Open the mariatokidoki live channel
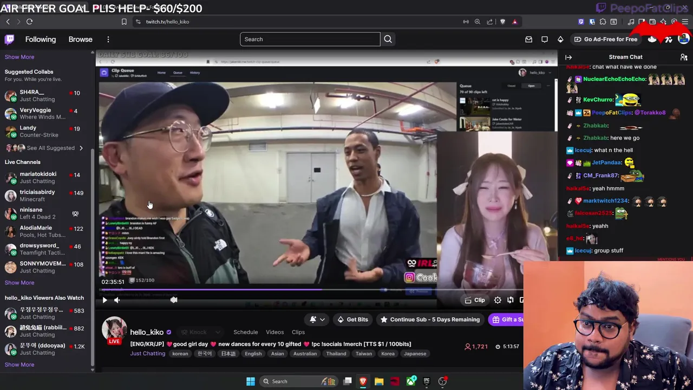The height and width of the screenshot is (390, 693). pyautogui.click(x=45, y=178)
